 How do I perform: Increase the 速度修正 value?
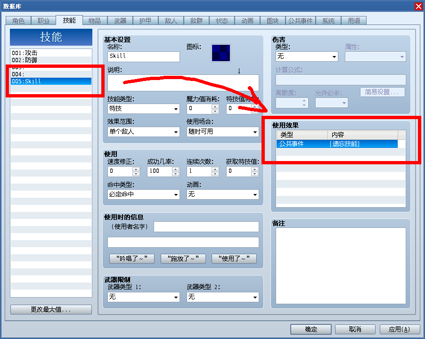136,169
